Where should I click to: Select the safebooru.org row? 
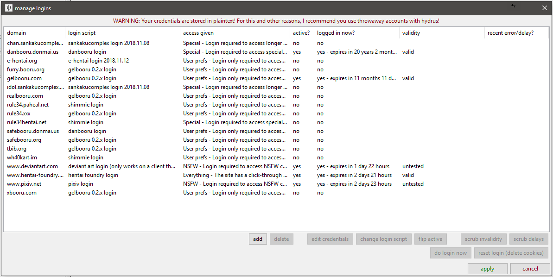276,140
